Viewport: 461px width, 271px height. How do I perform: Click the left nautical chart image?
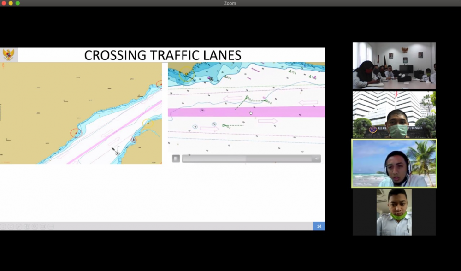[81, 113]
